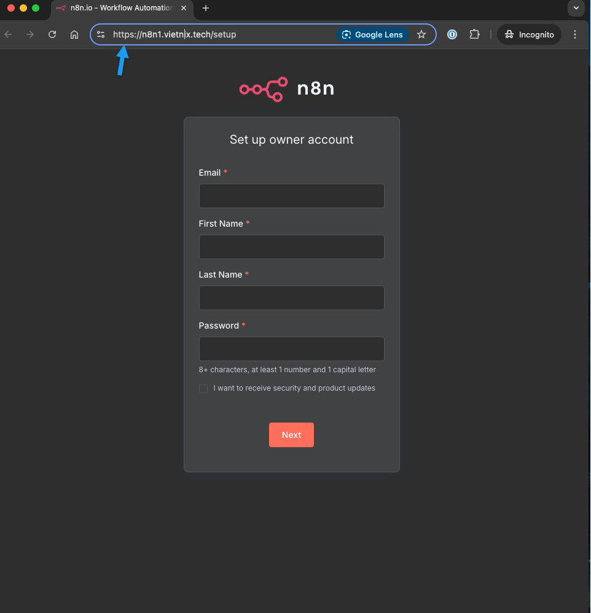Go to the browser home page
Screen dimensions: 591x613
(74, 34)
